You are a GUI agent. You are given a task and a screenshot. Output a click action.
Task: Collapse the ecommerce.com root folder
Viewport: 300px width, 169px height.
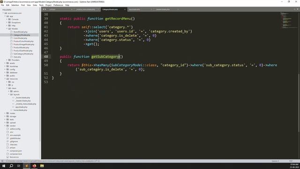pyautogui.click(x=3, y=13)
